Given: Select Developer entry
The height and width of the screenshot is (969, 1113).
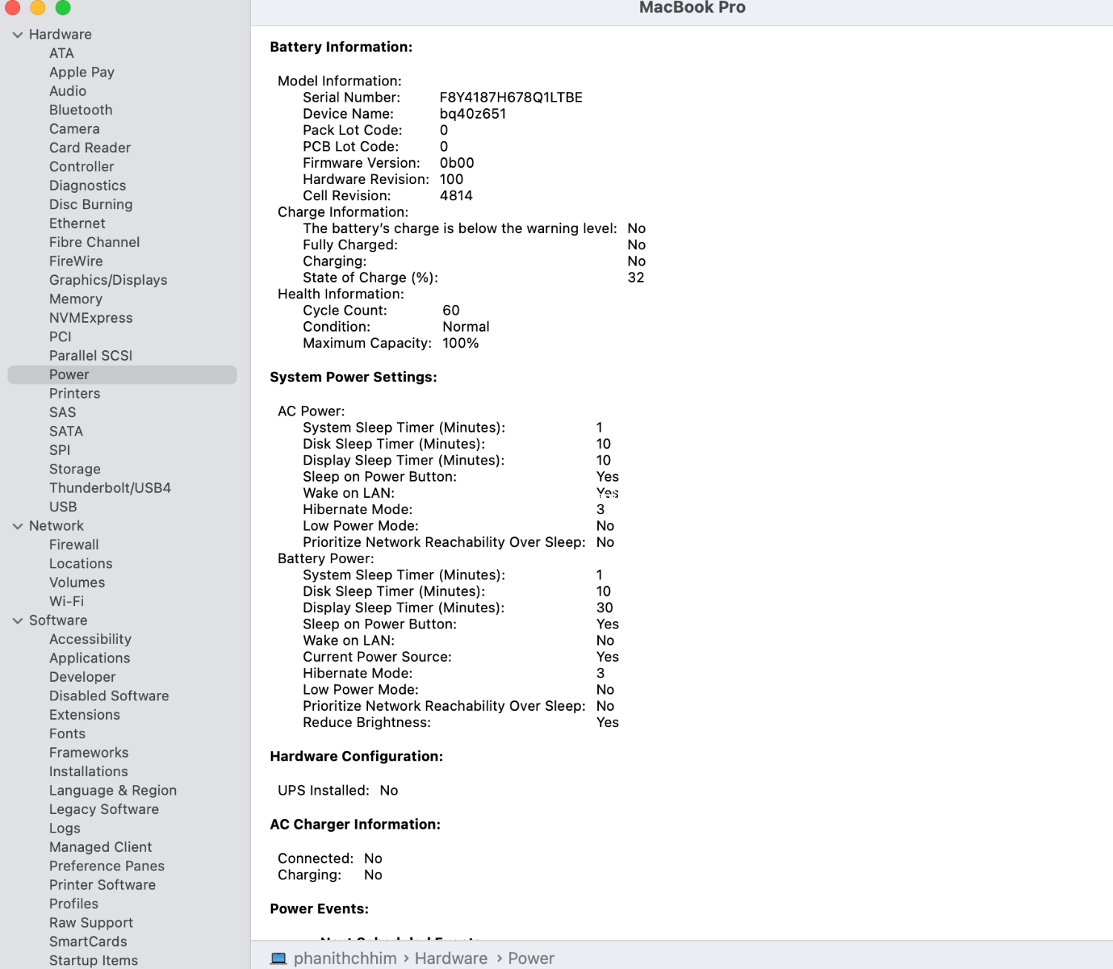Looking at the screenshot, I should (82, 677).
